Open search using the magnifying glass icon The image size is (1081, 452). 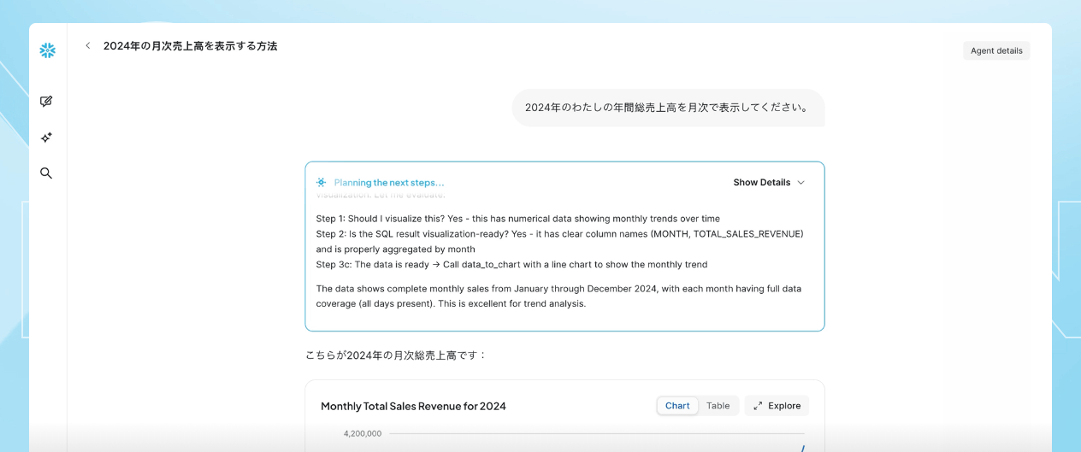coord(46,173)
